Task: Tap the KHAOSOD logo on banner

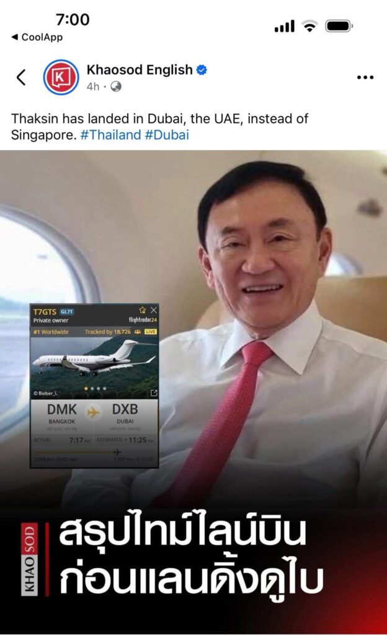Action: (29, 559)
